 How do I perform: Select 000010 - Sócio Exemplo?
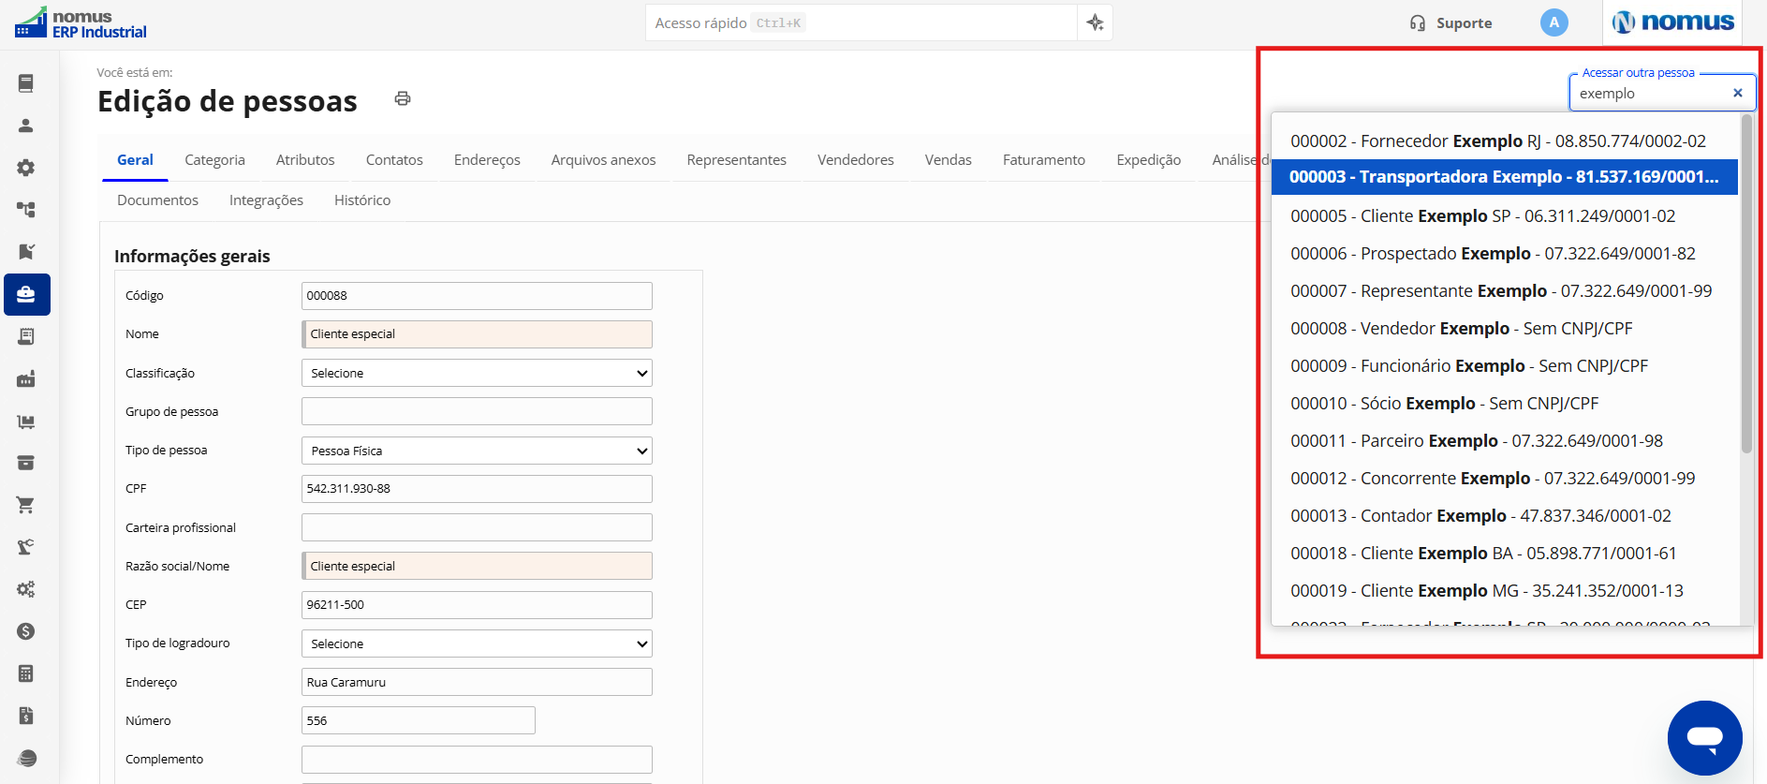pyautogui.click(x=1505, y=403)
